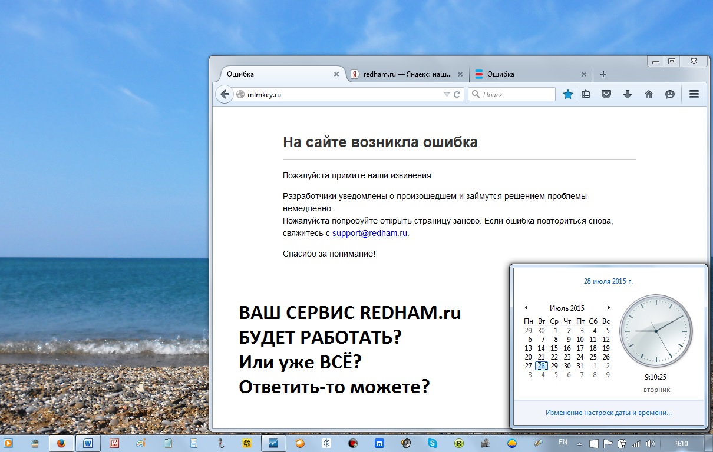
Task: Click the support@redham.ru email link
Action: click(369, 233)
